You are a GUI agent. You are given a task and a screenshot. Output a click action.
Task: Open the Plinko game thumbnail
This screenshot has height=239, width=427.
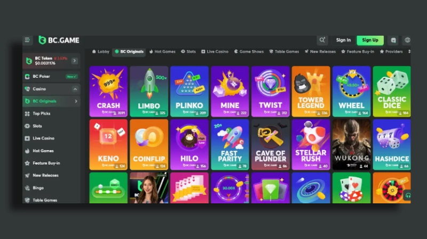189,91
